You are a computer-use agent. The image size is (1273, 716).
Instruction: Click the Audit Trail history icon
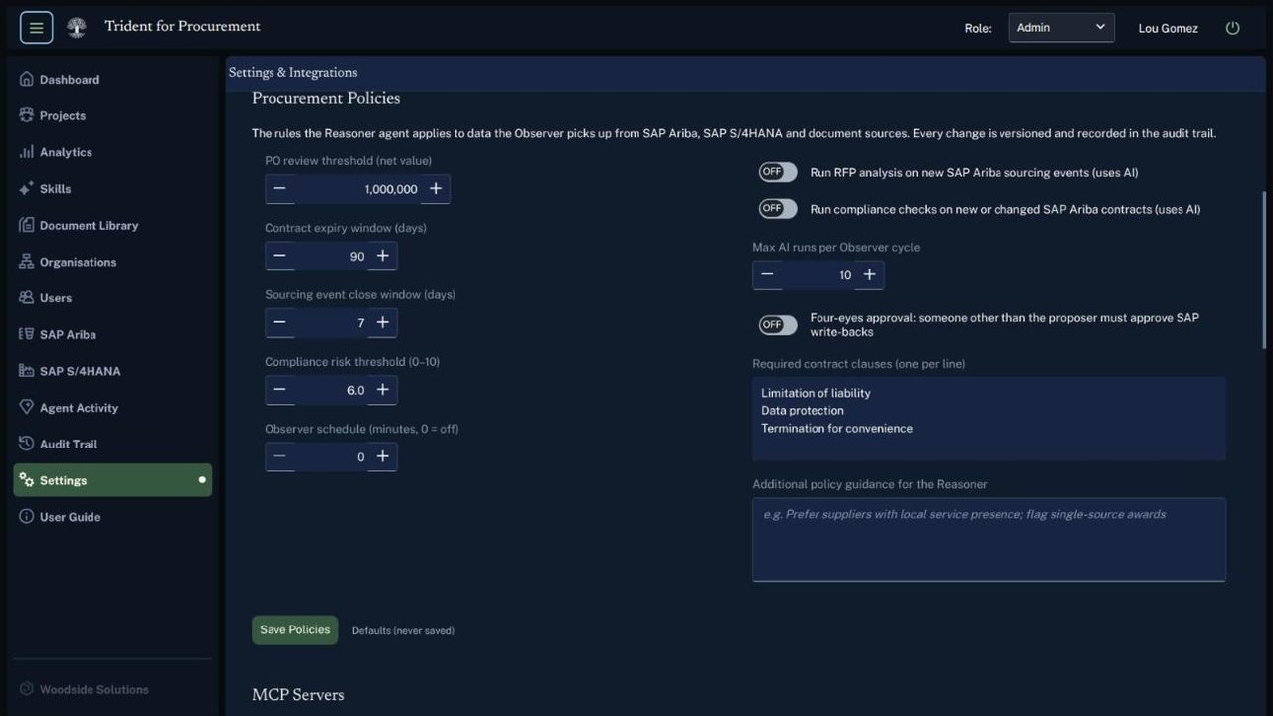pos(27,444)
